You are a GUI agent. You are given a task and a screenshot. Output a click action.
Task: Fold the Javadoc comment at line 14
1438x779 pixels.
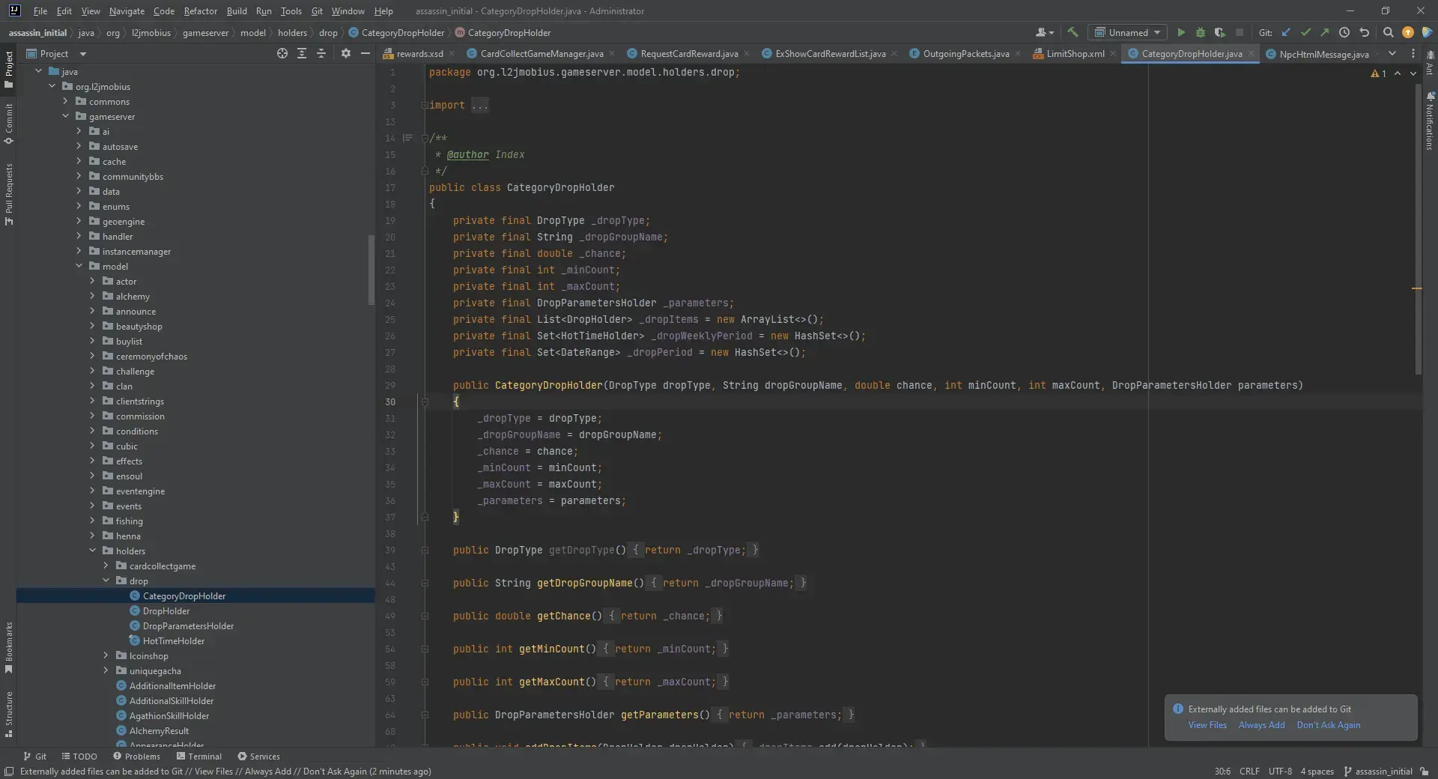click(x=425, y=138)
